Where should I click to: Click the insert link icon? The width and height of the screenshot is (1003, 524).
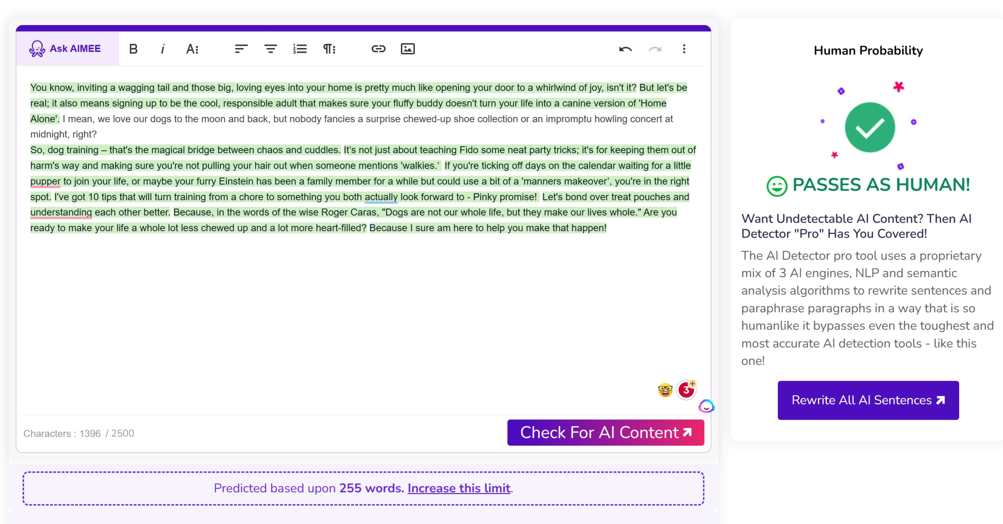378,49
